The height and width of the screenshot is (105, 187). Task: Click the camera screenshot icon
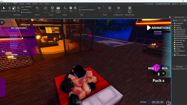(x=163, y=73)
